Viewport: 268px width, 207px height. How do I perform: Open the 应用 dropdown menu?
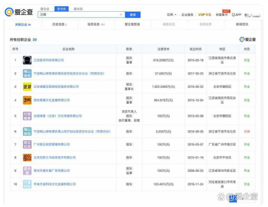pos(172,15)
